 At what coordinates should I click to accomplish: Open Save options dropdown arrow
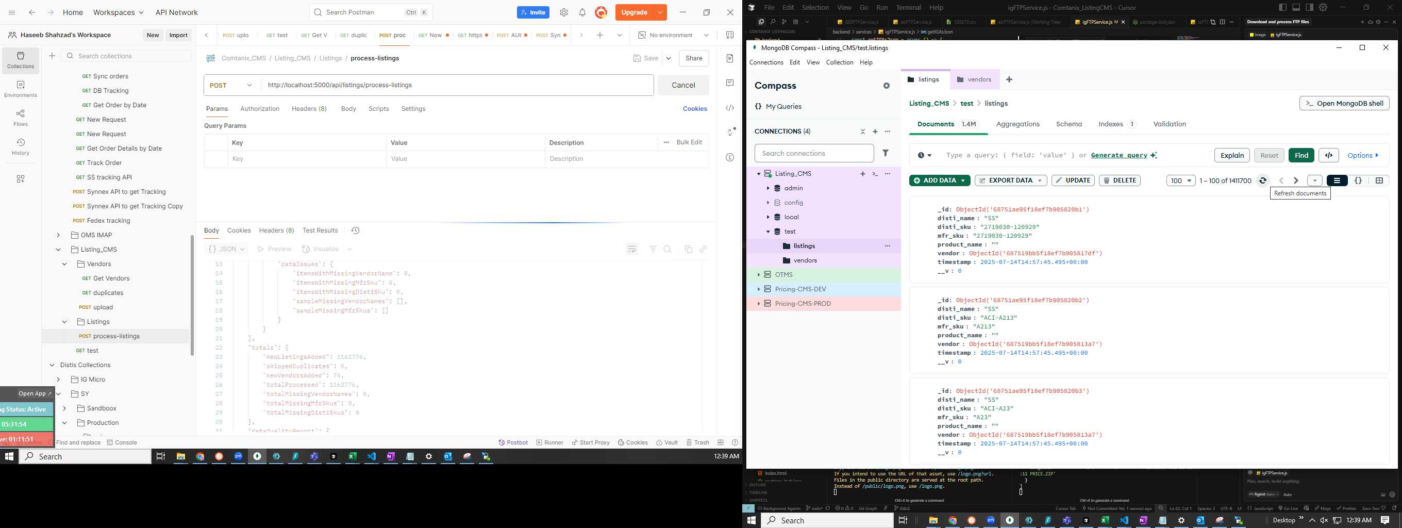[x=669, y=58]
